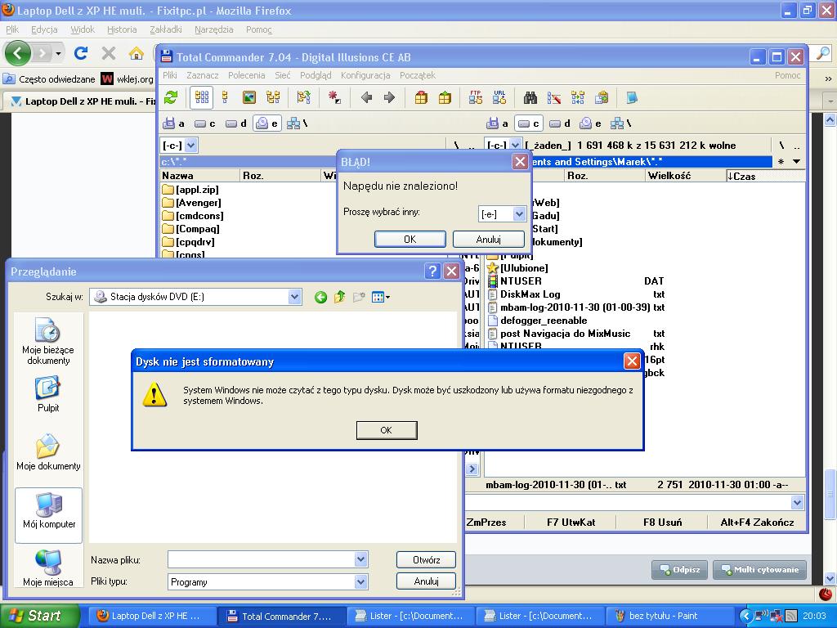Click Anuluj button in Przeglądanie dialog

pos(426,581)
